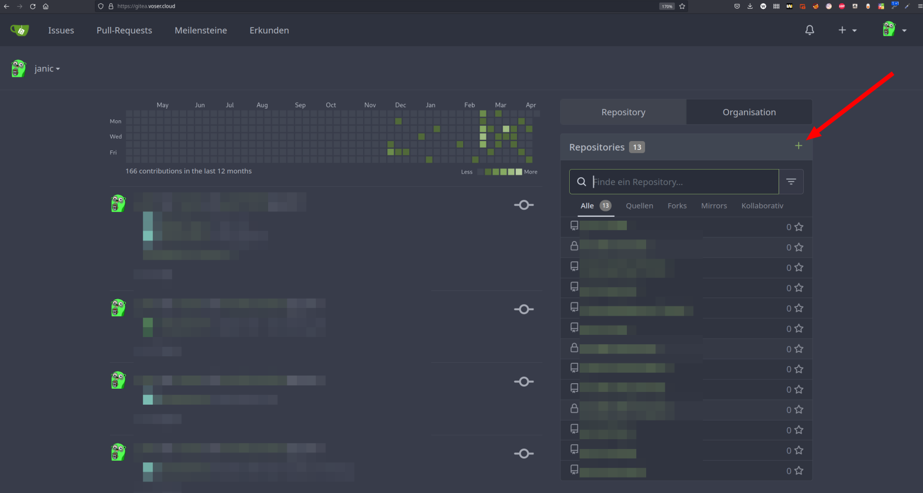This screenshot has height=493, width=923.
Task: Open the janic context switcher dropdown
Action: click(47, 69)
